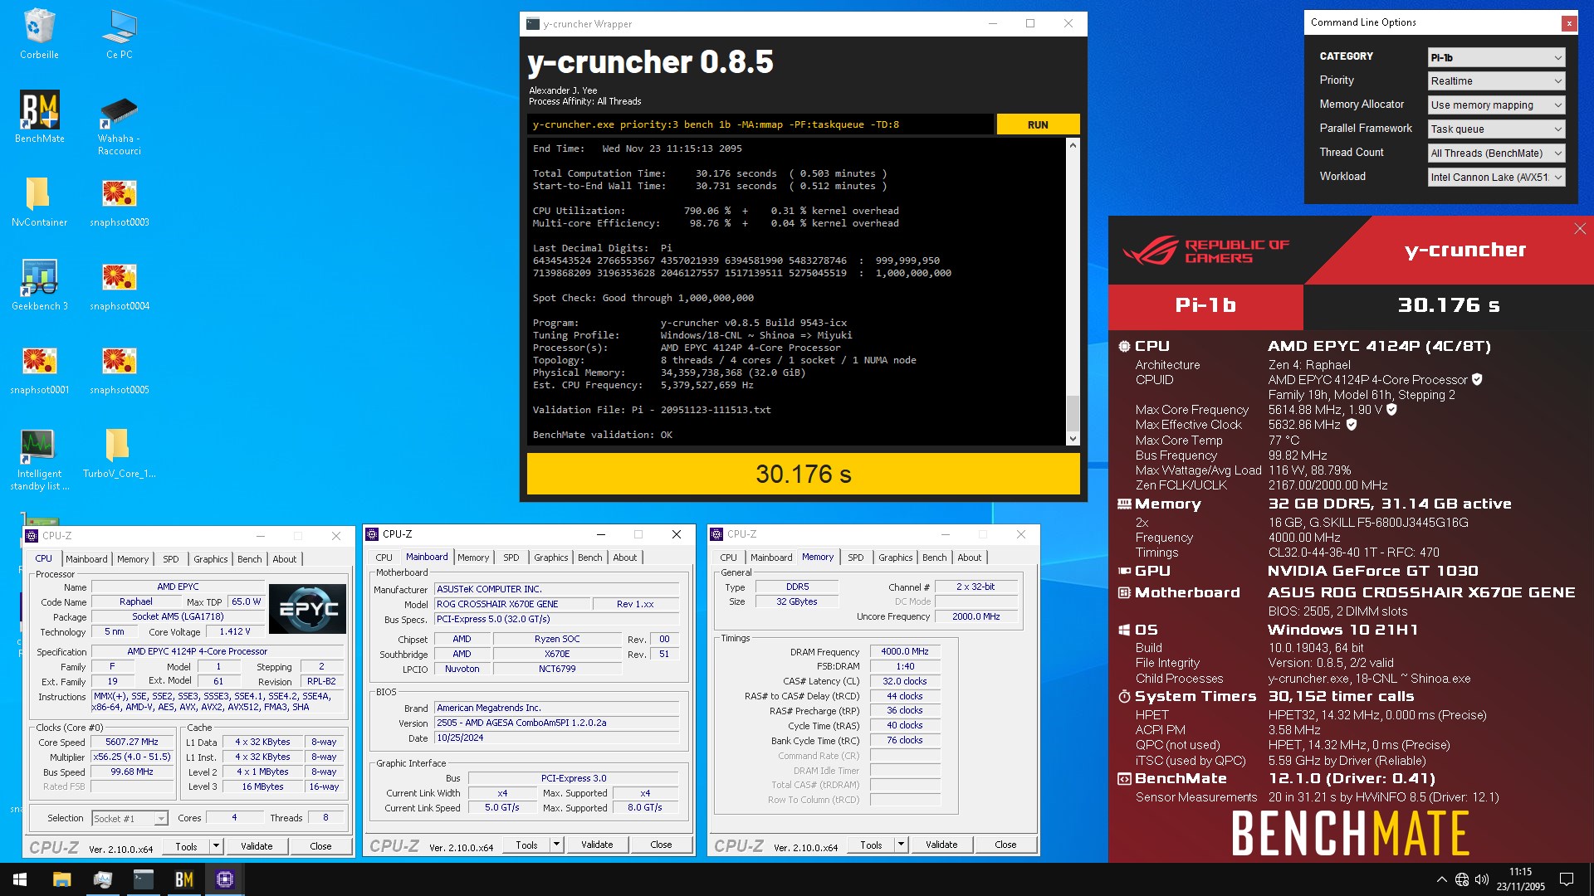Image resolution: width=1594 pixels, height=896 pixels.
Task: Click the EPYC logo in CPU-Z
Action: coord(307,609)
